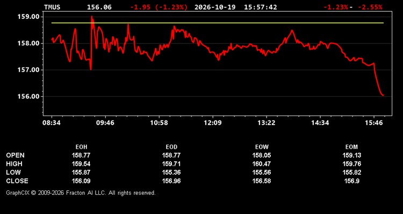Click the 12:09 time axis label
The image size is (403, 214).
[x=213, y=123]
